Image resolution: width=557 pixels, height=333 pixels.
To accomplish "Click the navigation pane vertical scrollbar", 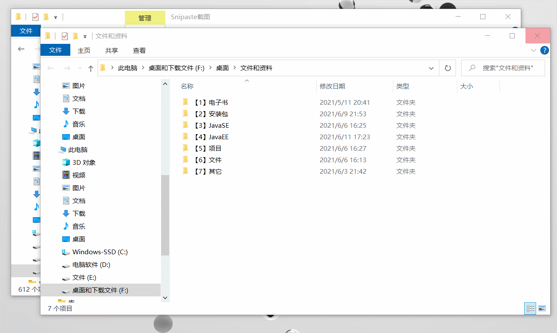I will 165,215.
